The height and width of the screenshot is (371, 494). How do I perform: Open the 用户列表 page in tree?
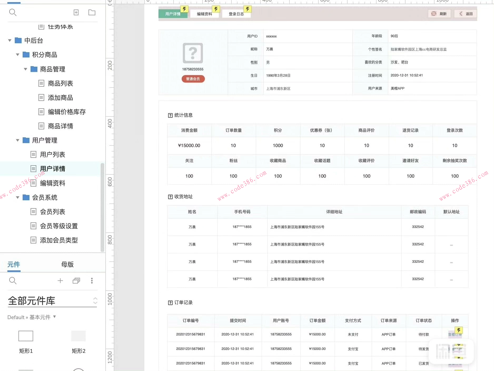click(x=52, y=155)
